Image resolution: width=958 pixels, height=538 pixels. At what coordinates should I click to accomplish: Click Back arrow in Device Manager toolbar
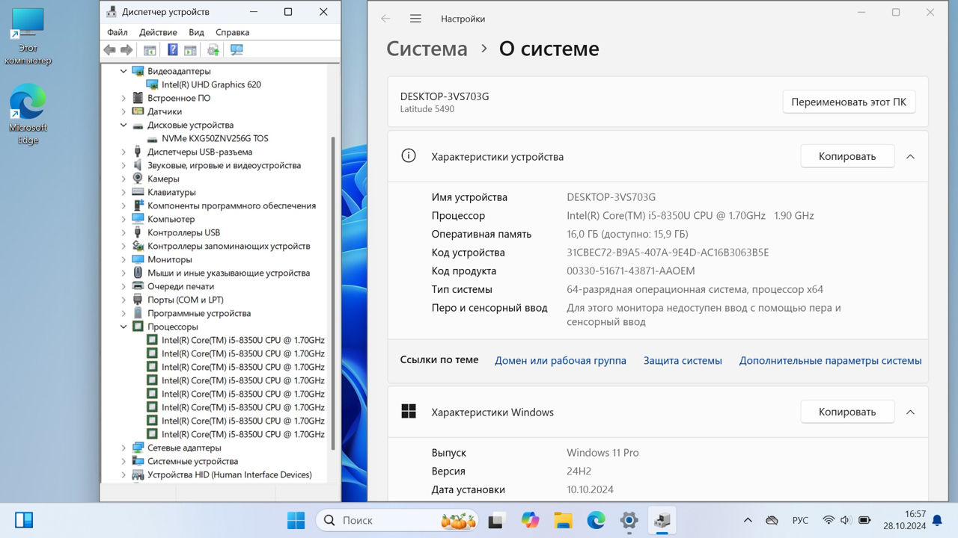(109, 50)
